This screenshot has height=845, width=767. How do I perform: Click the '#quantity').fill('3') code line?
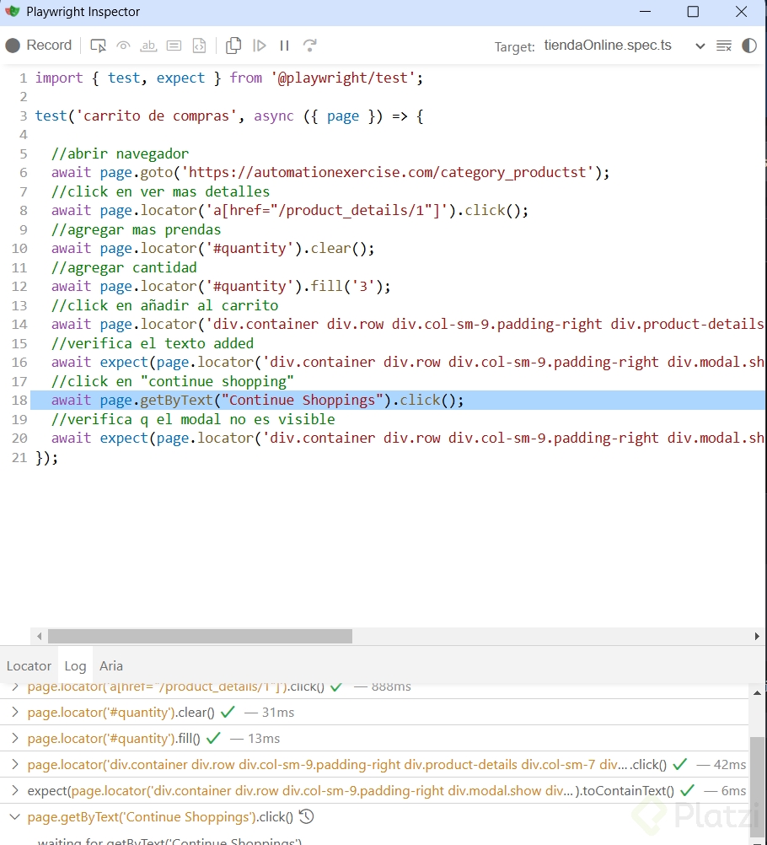[221, 286]
